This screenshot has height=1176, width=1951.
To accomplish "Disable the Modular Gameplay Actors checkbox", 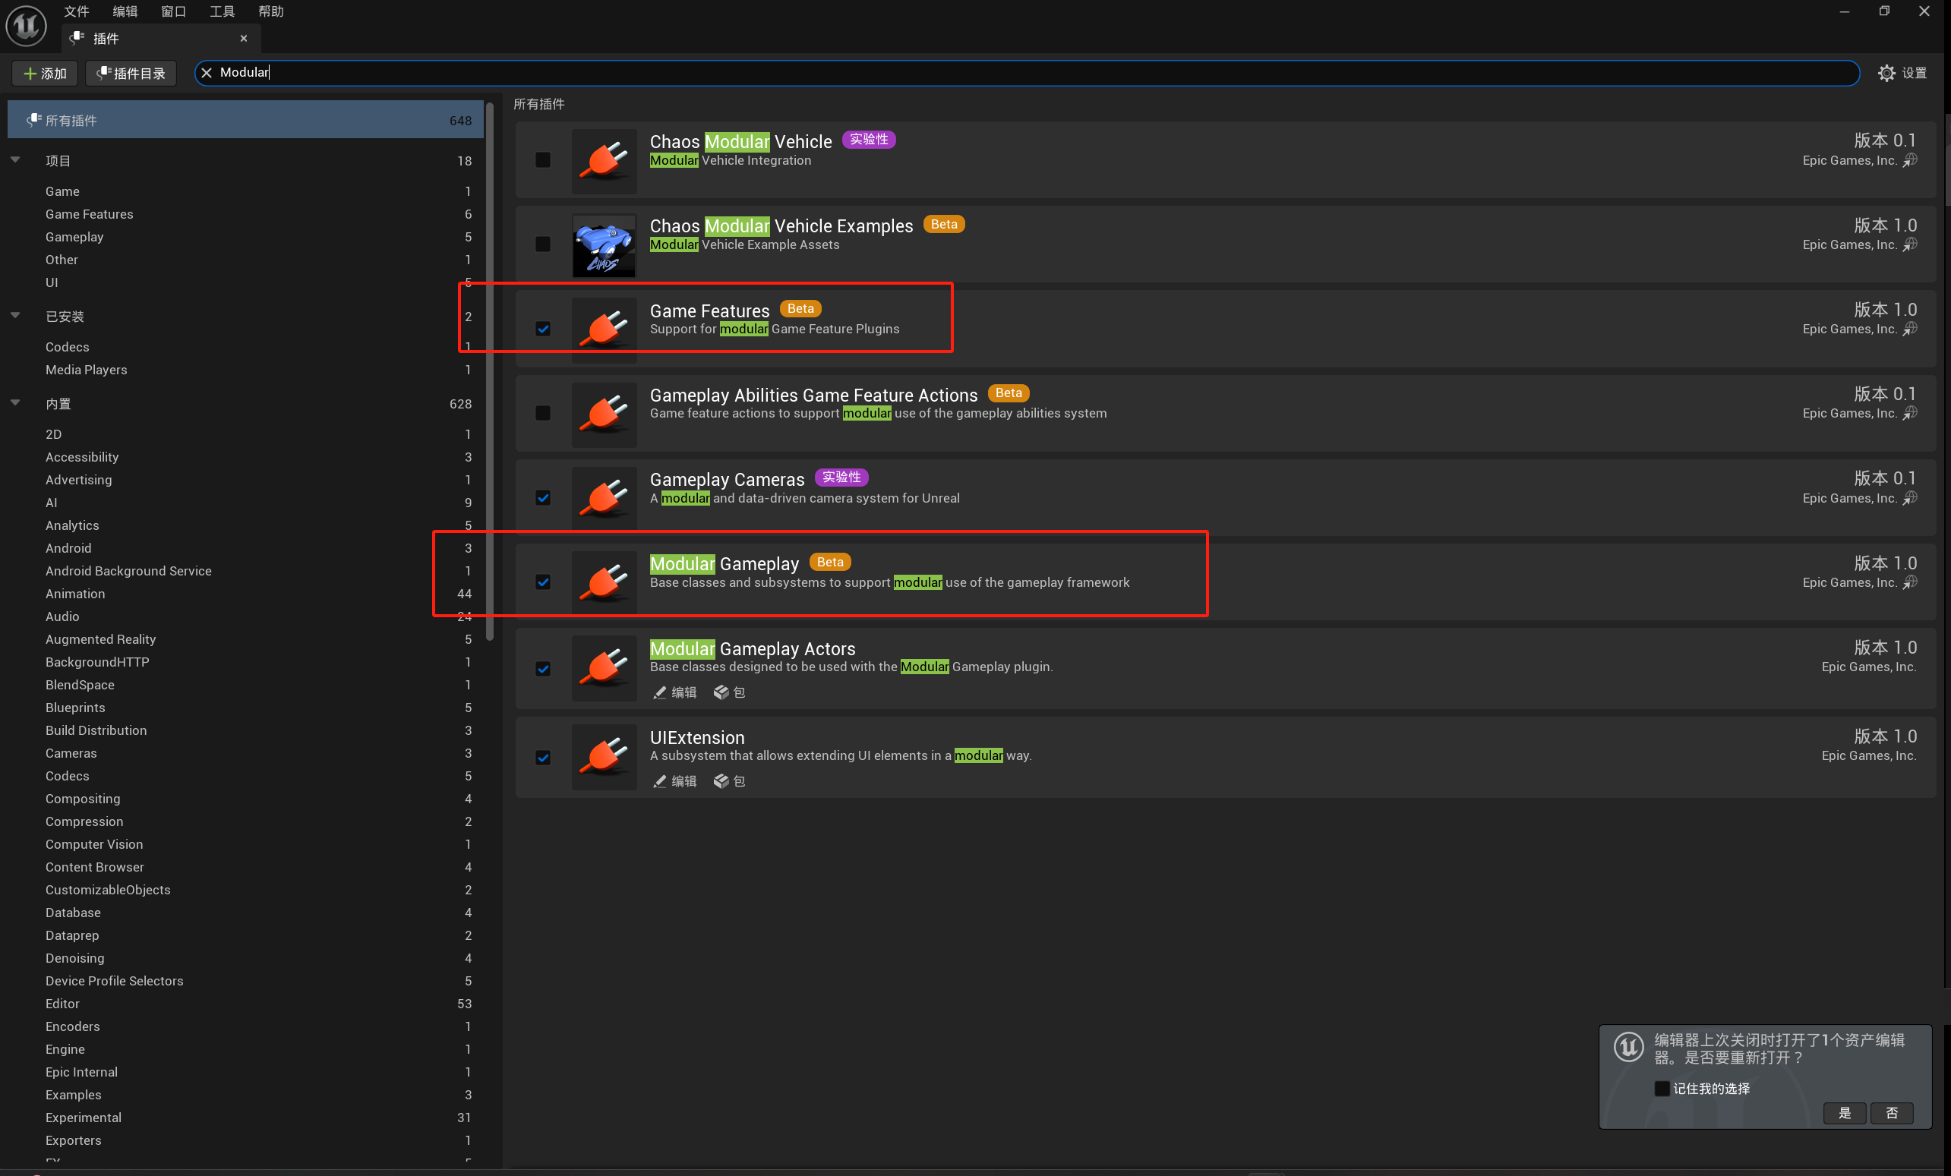I will coord(542,669).
